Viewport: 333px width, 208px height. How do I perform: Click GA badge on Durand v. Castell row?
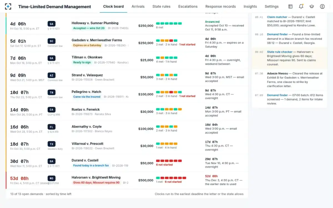click(52, 161)
